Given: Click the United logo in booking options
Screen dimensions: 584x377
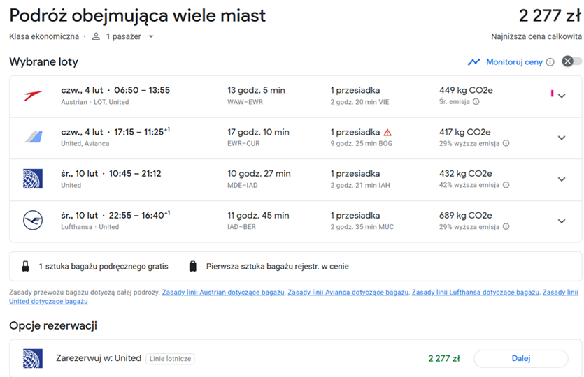Looking at the screenshot, I should [x=33, y=358].
